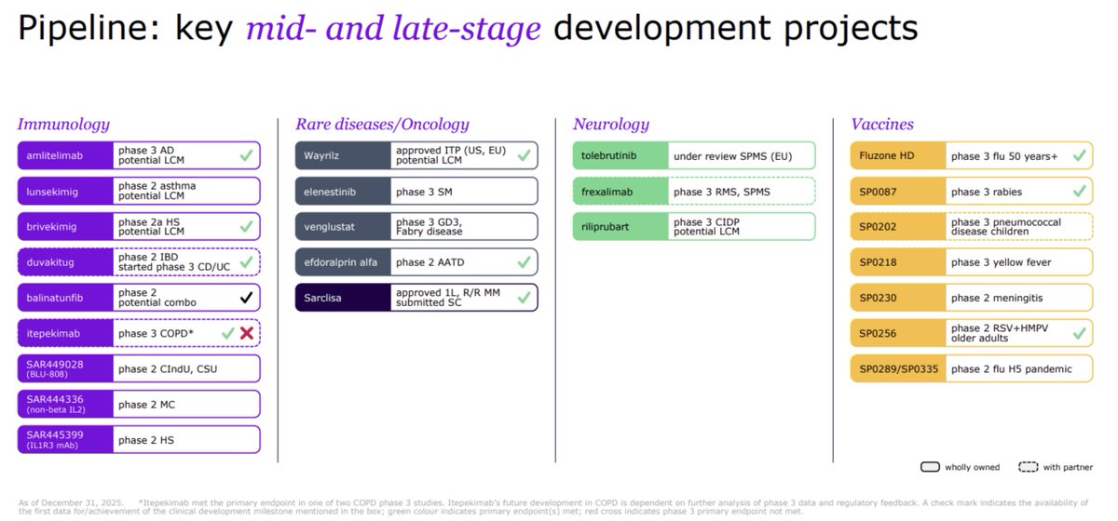The image size is (1118, 521).
Task: Click 'phase 3 yellow fever' text
Action: [1002, 262]
